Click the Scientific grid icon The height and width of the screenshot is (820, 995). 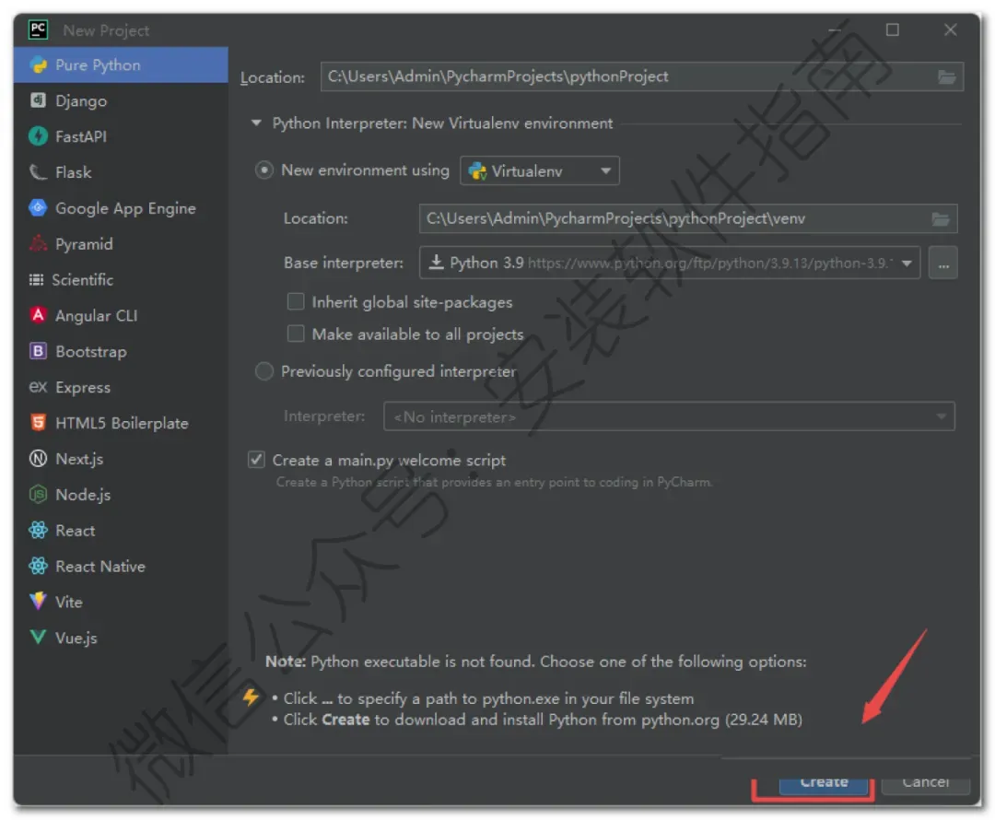37,279
